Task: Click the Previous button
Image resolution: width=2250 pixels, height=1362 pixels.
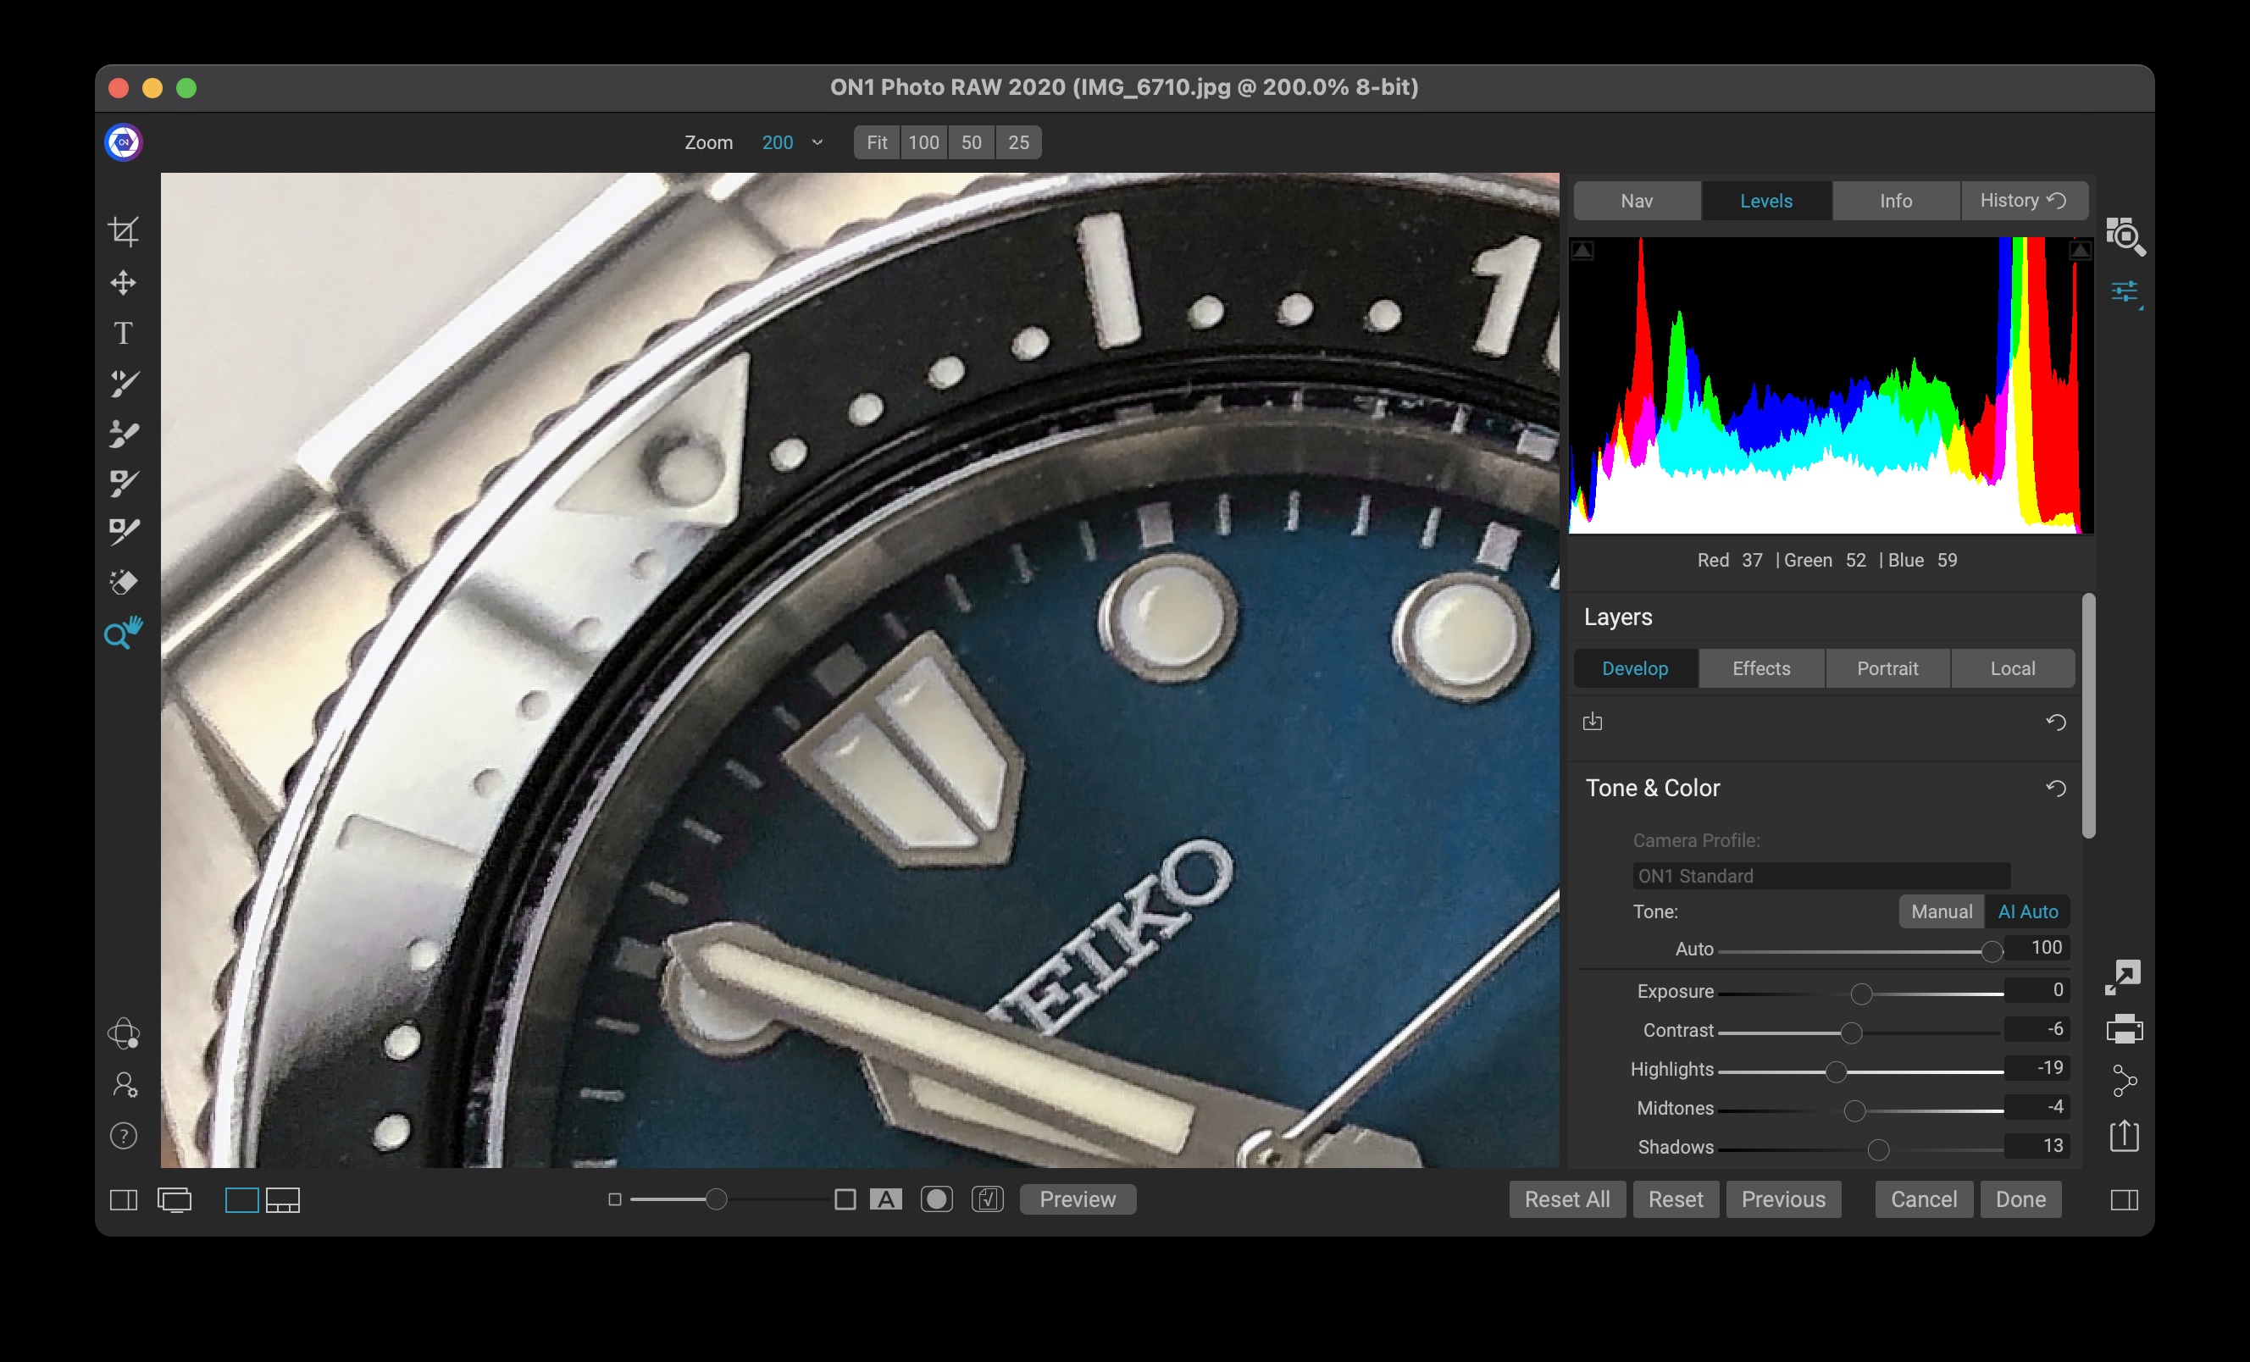Action: 1783,1199
